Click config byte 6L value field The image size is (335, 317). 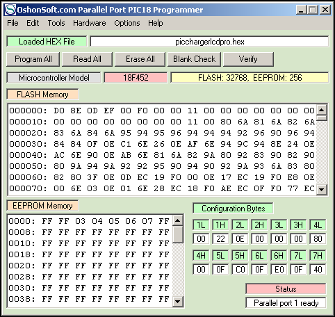259,269
